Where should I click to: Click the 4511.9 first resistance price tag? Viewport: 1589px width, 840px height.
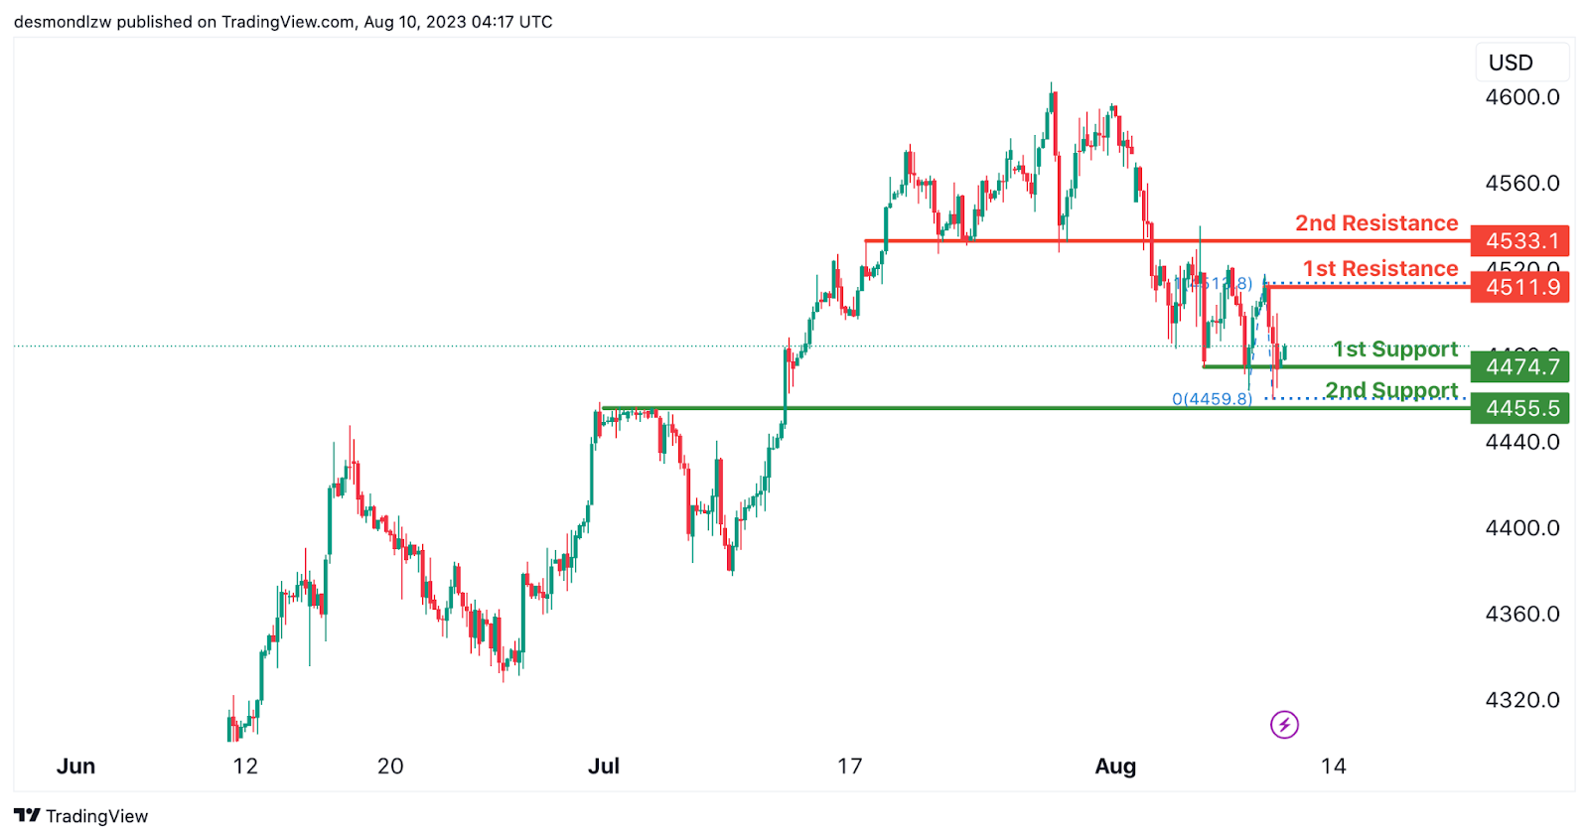click(x=1520, y=287)
